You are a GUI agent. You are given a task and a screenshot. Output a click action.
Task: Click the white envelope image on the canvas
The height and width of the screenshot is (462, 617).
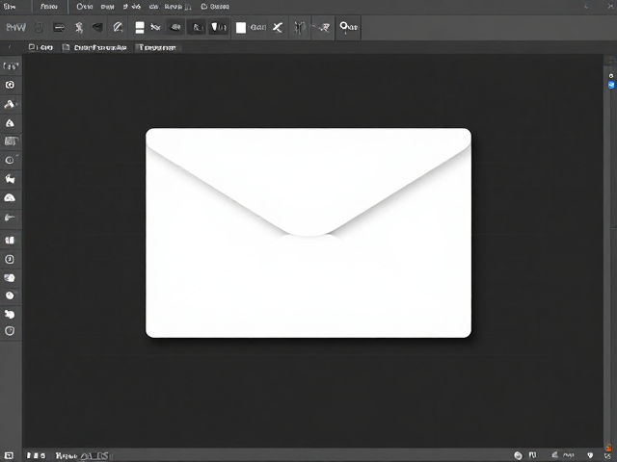308,233
